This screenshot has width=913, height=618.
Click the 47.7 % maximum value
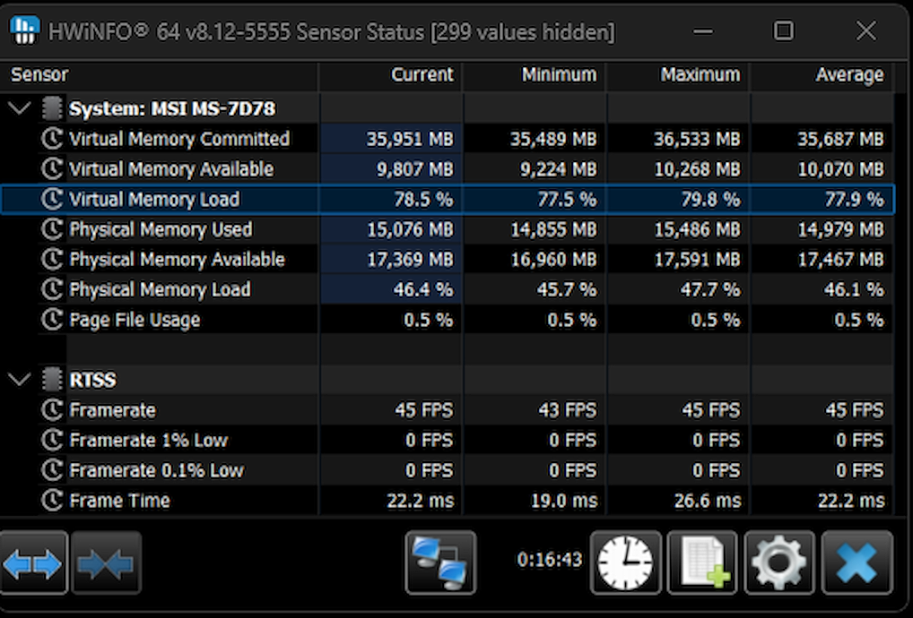[x=710, y=289]
